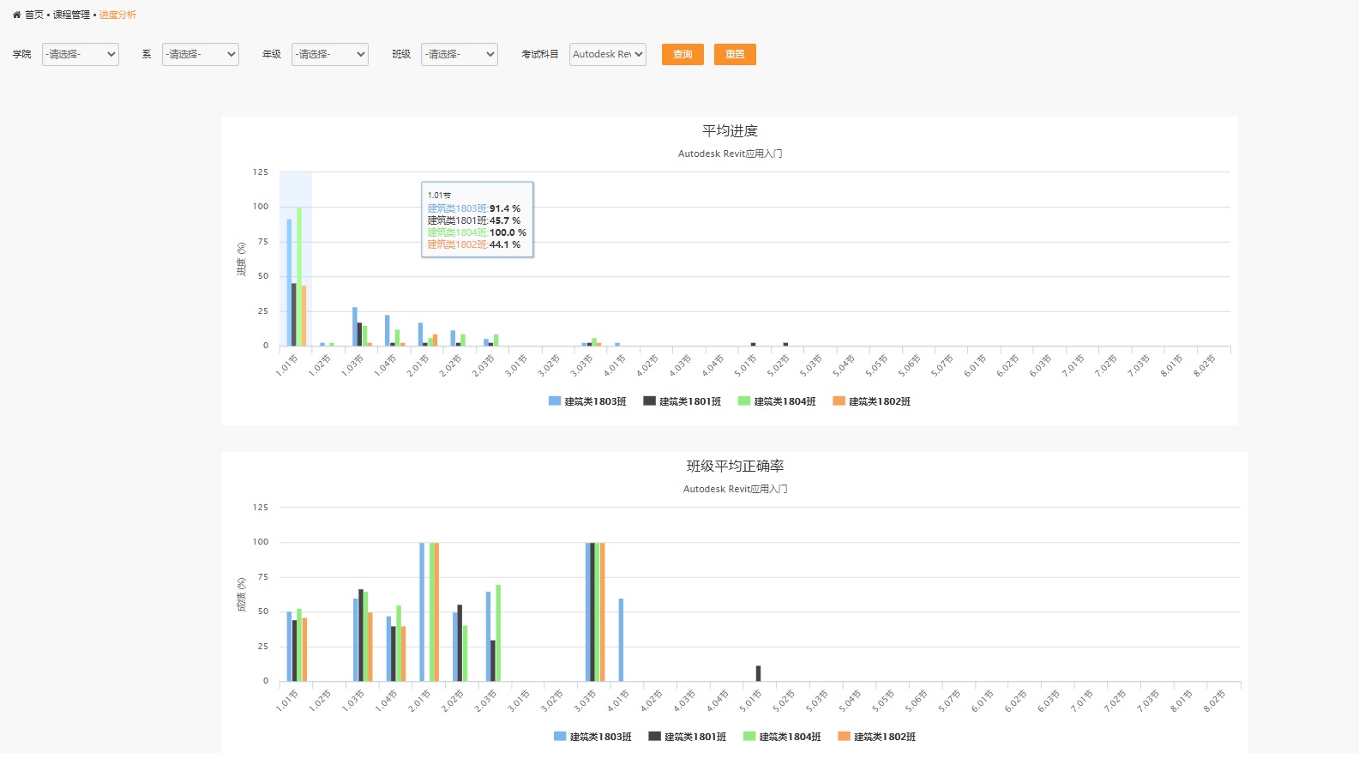Click the blue 4.01节 bar in 正确率 chart
This screenshot has width=1359, height=759.
point(621,640)
